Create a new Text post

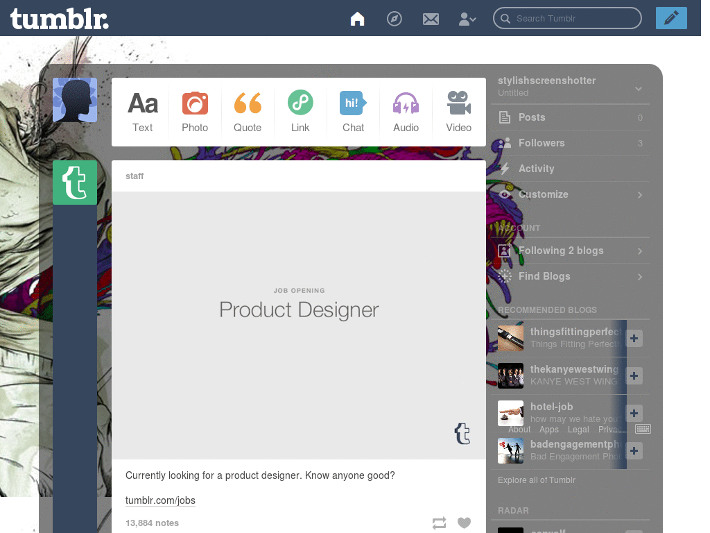143,112
